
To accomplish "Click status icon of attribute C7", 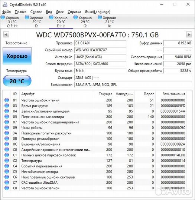I will (7, 182).
